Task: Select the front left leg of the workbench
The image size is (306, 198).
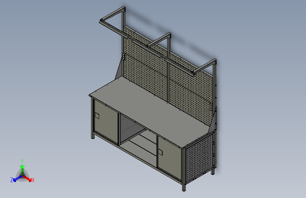Action: [x=92, y=118]
